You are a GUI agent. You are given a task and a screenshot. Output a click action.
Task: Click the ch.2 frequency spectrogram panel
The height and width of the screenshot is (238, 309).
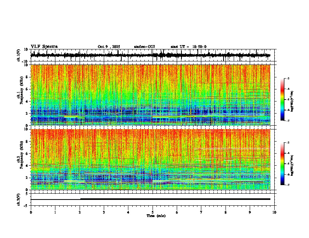point(150,159)
